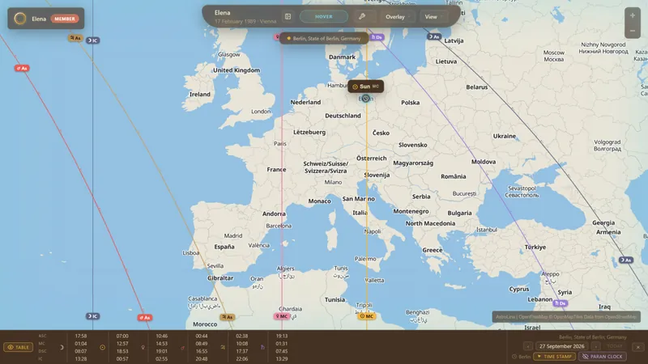Click Mars IC time 20:48
Screen dimensions: 648x364
point(202,358)
